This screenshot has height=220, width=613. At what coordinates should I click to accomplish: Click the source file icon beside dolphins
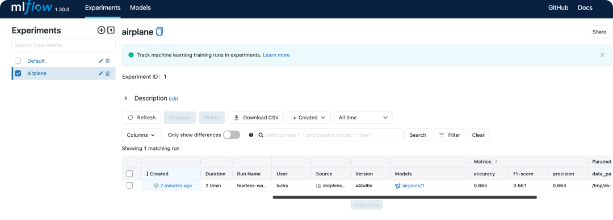click(318, 186)
